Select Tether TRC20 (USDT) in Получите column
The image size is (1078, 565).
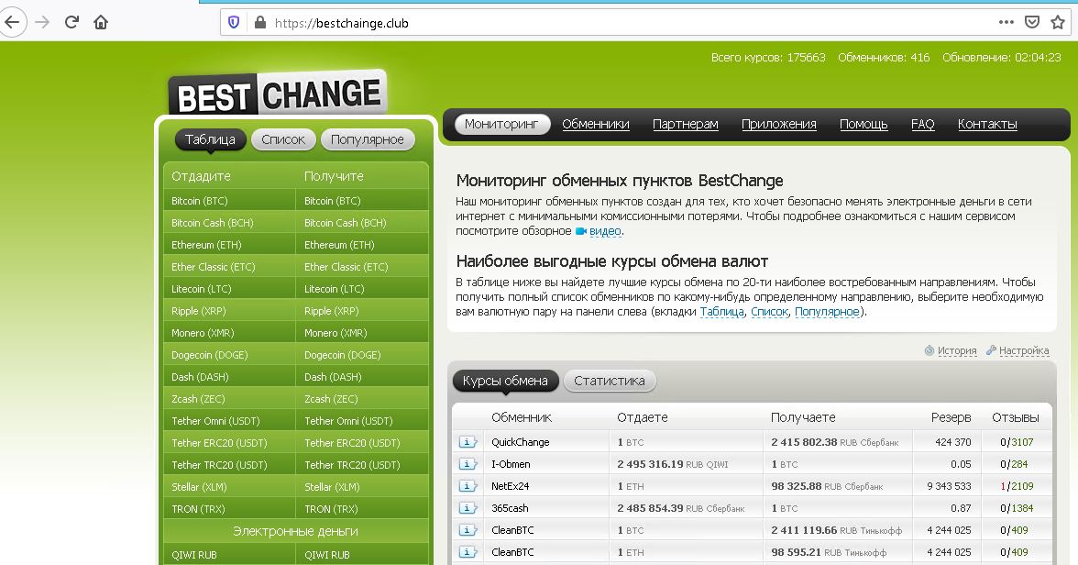(x=362, y=465)
